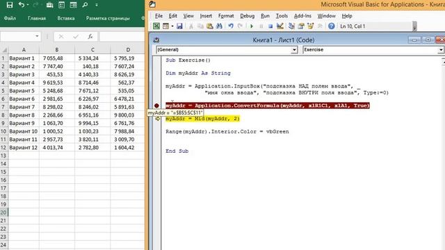Open Project Explorer icon in VBA toolbar
445x250 pixels.
291,26
